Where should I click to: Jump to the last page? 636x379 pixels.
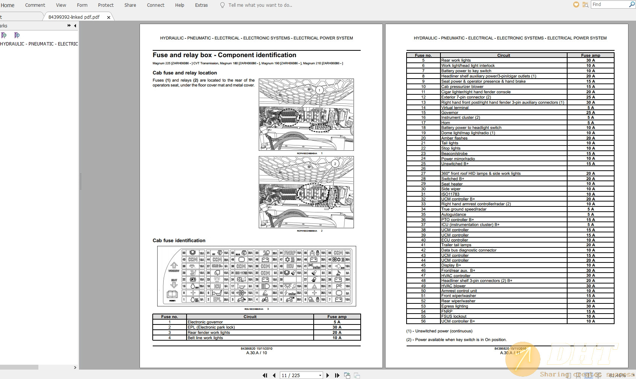[337, 375]
